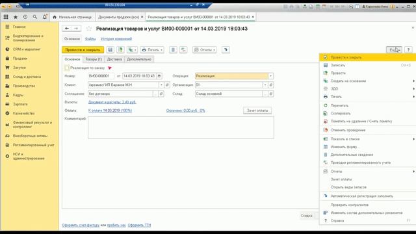Add document to favorites star
Screen dimensions: 416x234
89,29
